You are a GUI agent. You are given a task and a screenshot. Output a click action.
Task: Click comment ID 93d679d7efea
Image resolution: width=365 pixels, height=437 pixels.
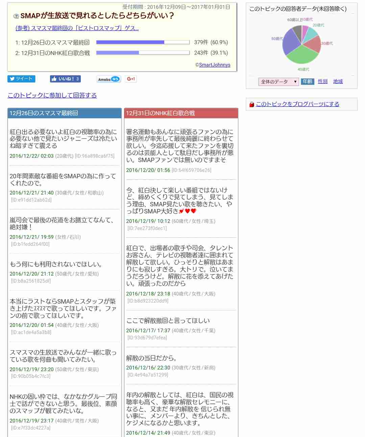[x=147, y=338]
